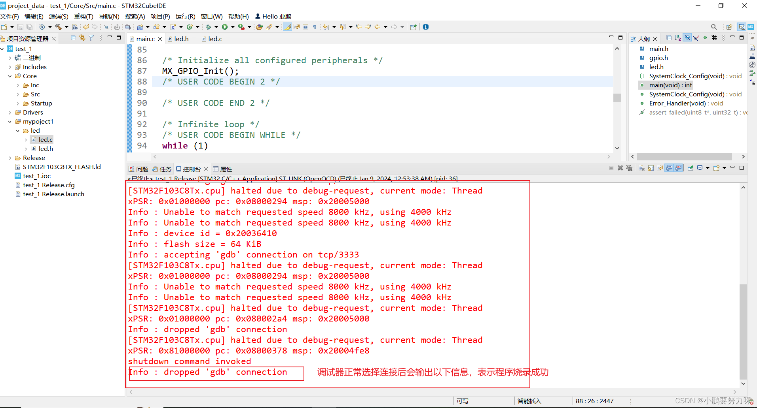Click the editor vertical scrollbar thumb
The image size is (757, 408).
[x=617, y=97]
